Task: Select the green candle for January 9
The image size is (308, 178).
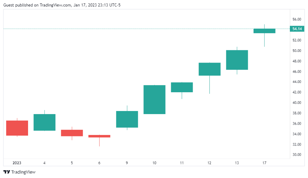Action: click(x=127, y=119)
